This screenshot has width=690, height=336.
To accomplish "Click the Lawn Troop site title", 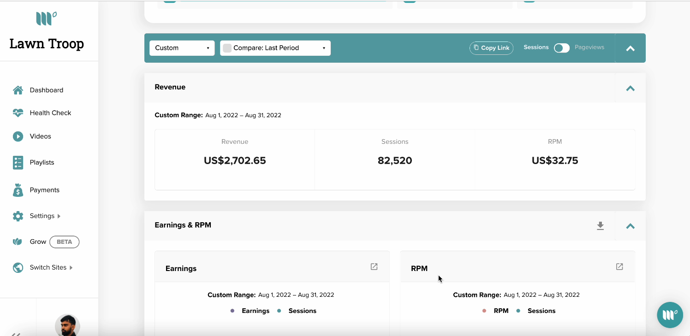I will [47, 44].
